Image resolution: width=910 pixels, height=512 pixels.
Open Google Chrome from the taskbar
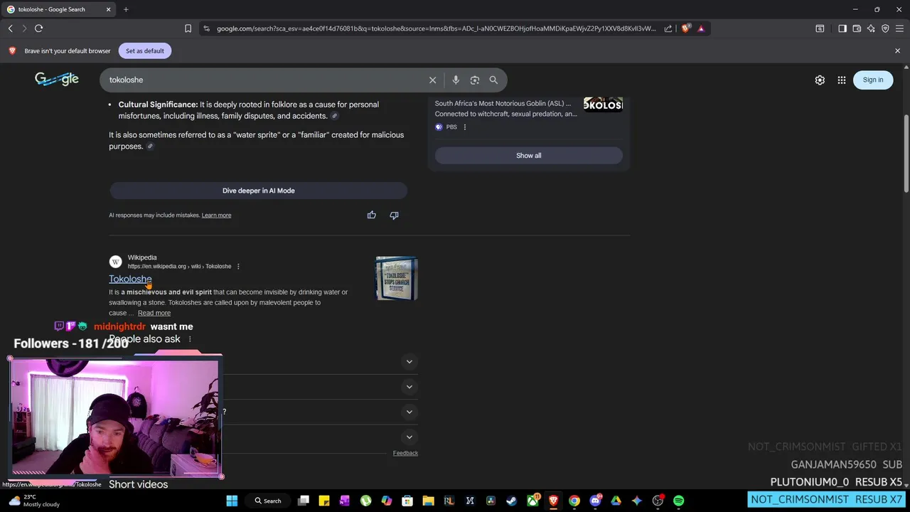(x=574, y=501)
